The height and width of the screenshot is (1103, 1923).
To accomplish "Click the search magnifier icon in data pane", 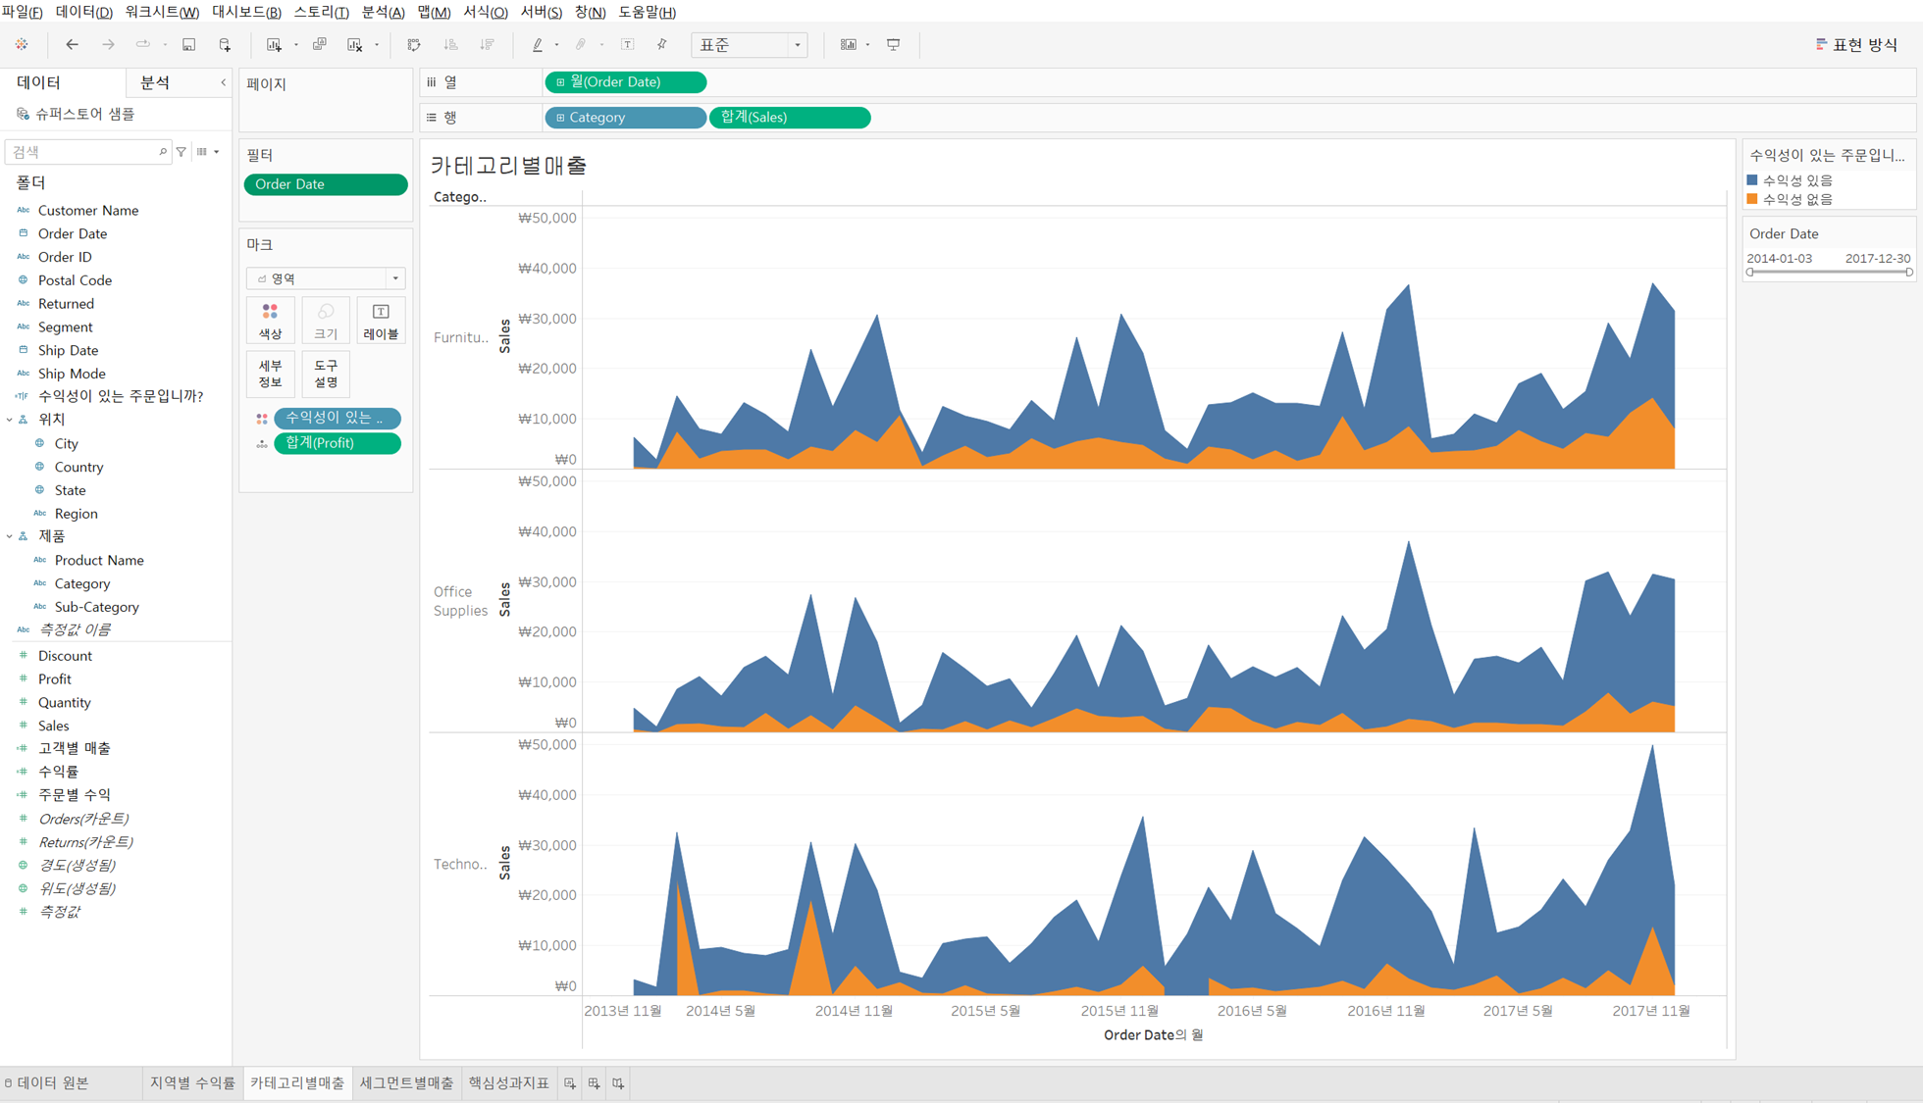I will (163, 152).
